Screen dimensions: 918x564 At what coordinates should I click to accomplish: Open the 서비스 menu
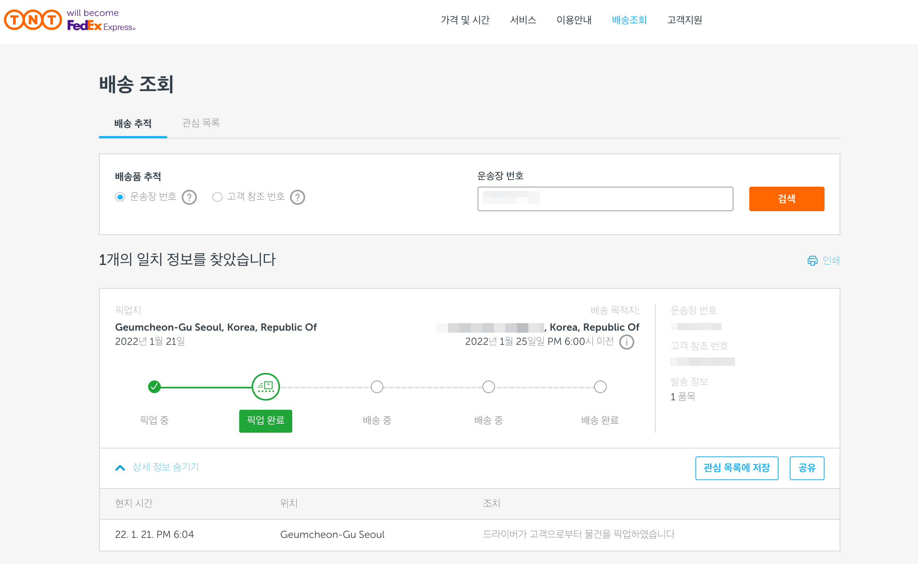coord(523,20)
